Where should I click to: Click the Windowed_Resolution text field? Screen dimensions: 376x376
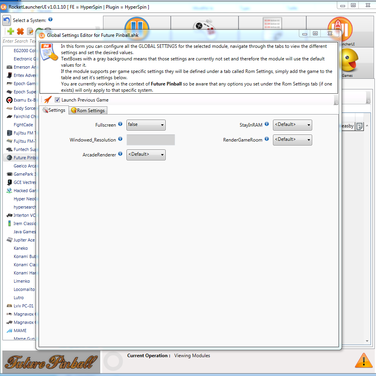tap(150, 140)
